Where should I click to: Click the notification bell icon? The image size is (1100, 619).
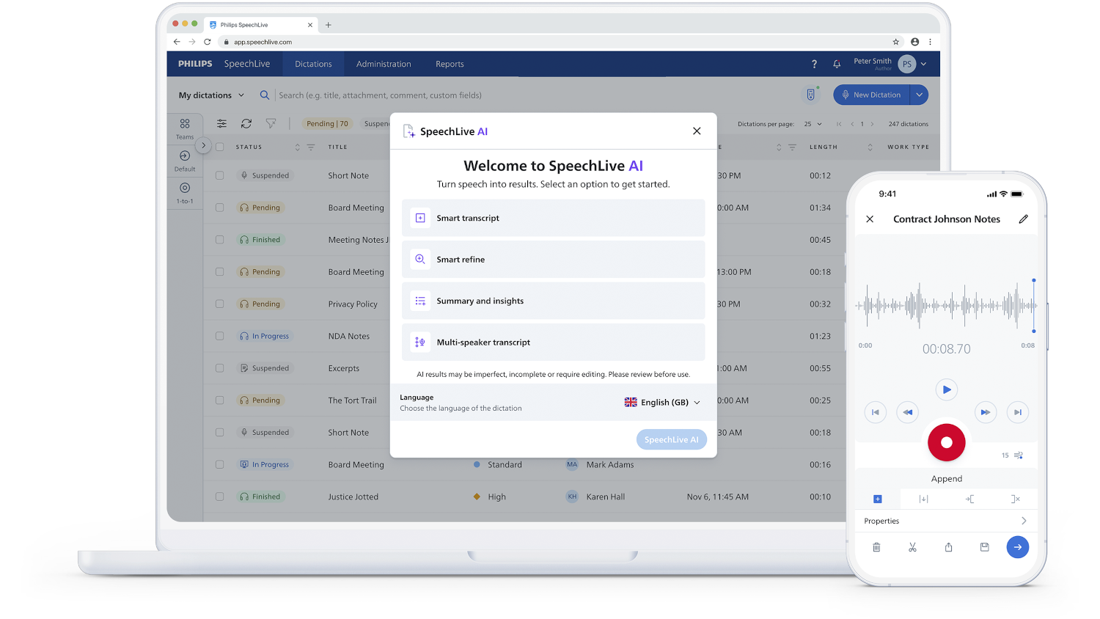pos(837,65)
